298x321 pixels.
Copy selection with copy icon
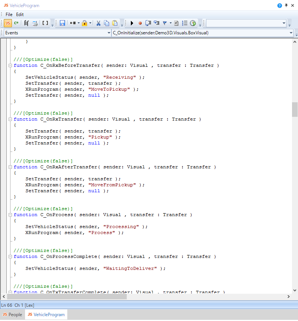coord(107,23)
